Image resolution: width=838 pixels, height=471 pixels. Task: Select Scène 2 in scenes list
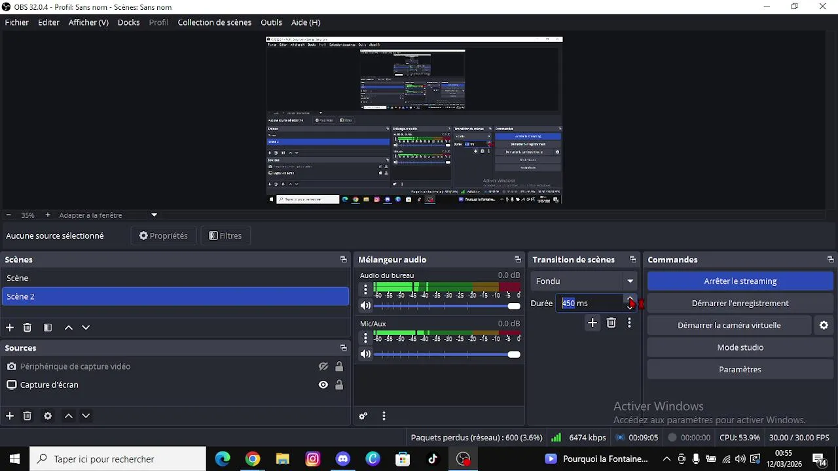point(175,296)
